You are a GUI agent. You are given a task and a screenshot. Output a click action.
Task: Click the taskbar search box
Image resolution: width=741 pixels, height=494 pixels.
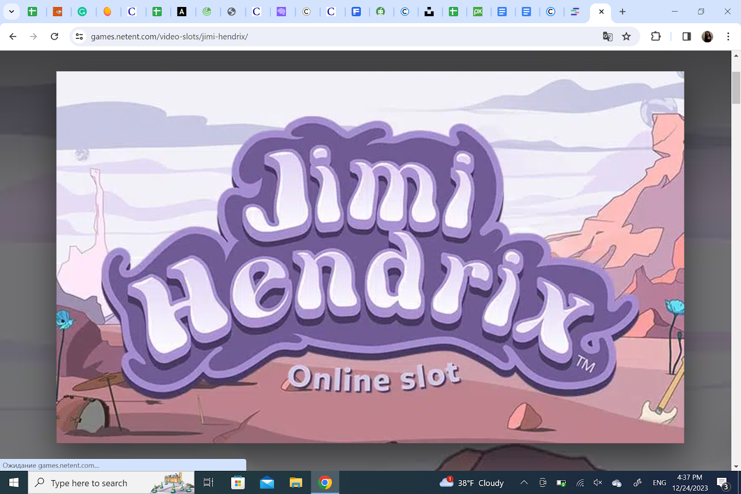[111, 483]
